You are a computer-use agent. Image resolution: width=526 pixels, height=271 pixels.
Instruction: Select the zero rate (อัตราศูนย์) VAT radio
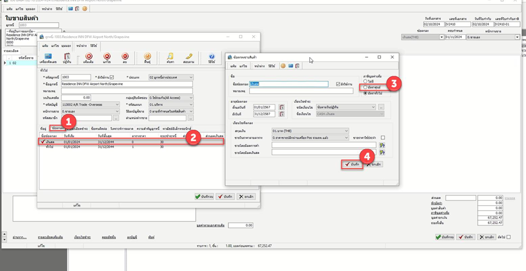365,87
